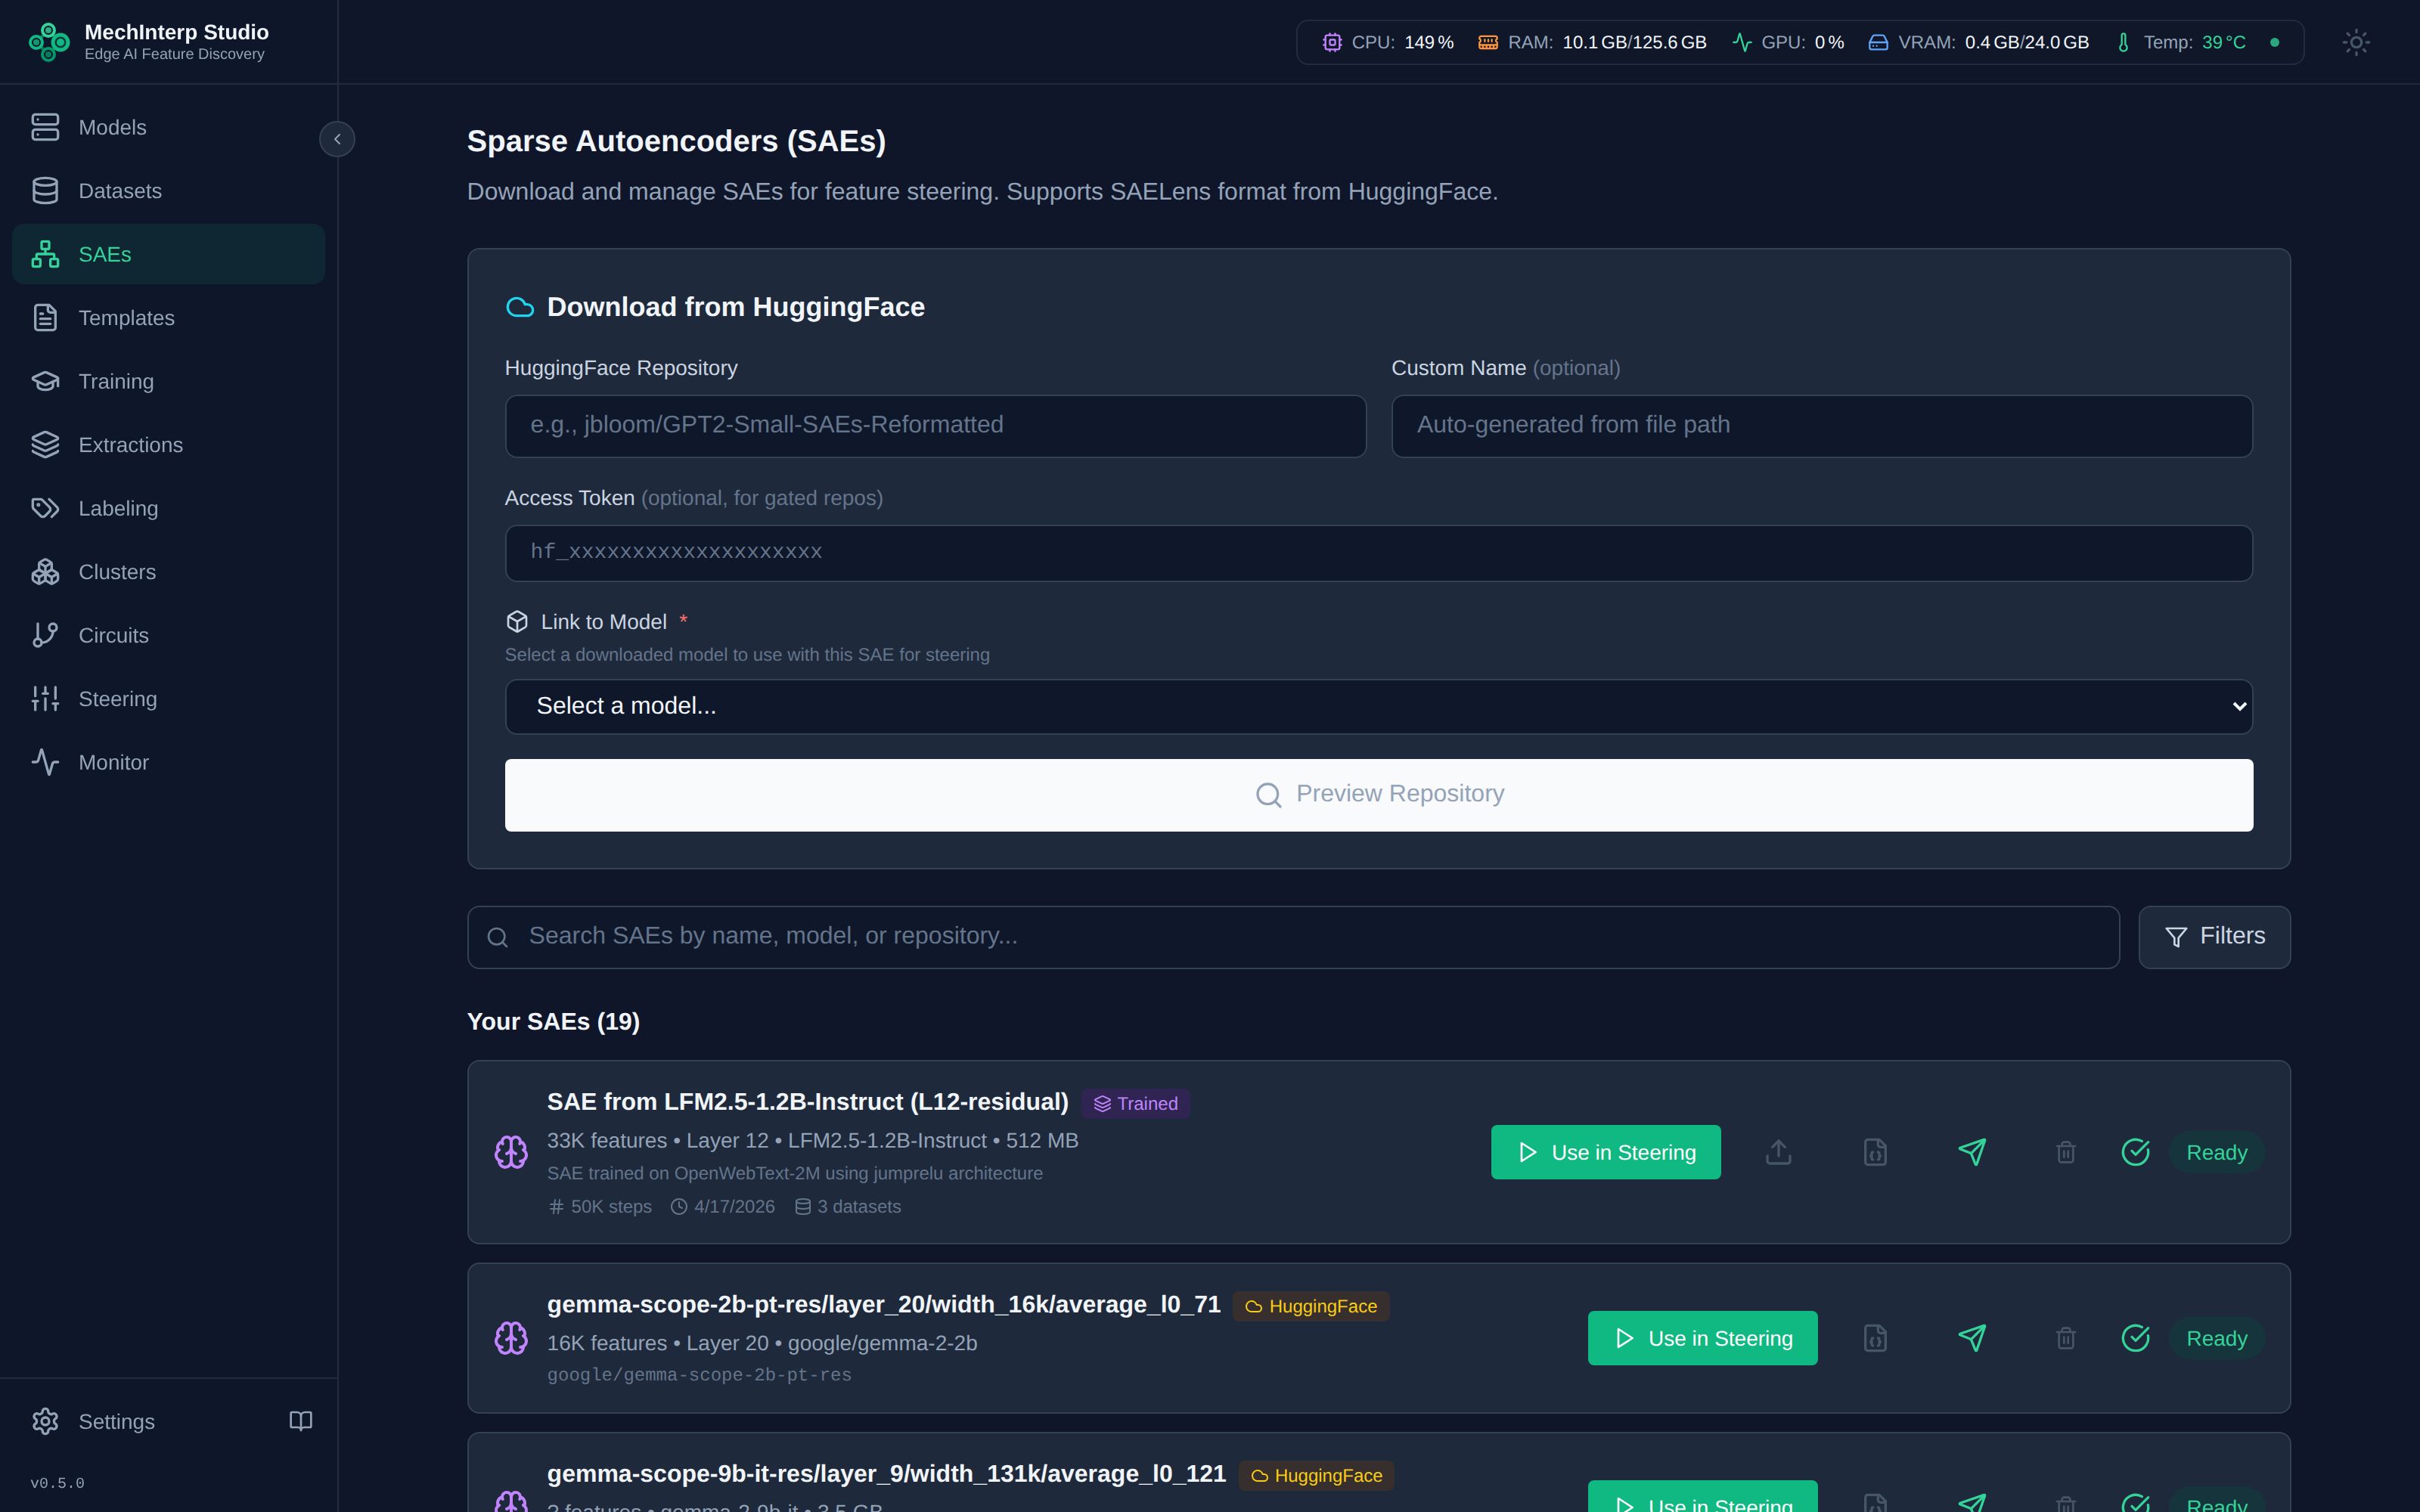
Task: Navigate to the Labeling page
Action: [168, 508]
